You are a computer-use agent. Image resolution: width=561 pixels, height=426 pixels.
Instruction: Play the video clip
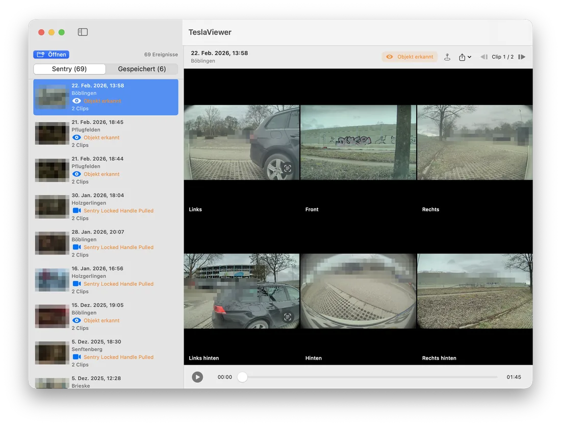[197, 377]
